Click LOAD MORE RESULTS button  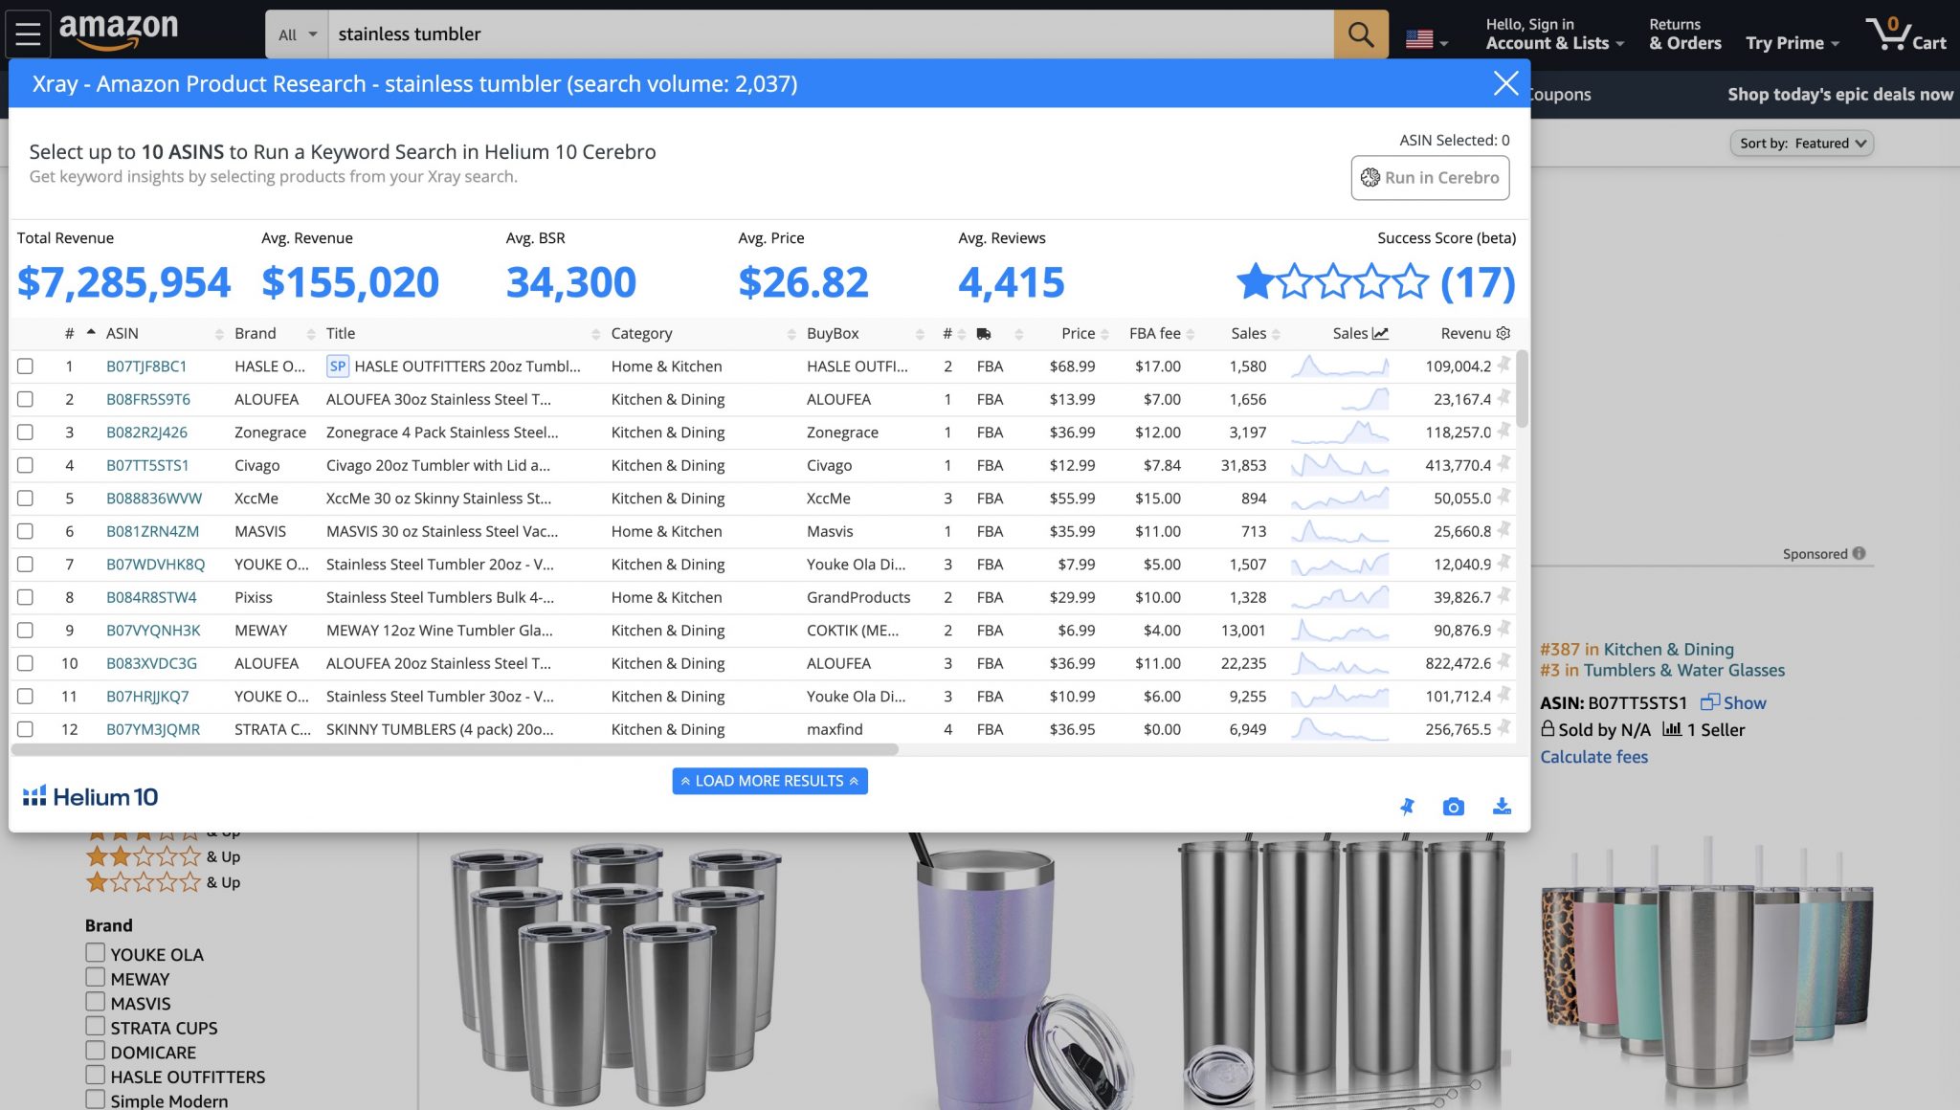pos(769,781)
